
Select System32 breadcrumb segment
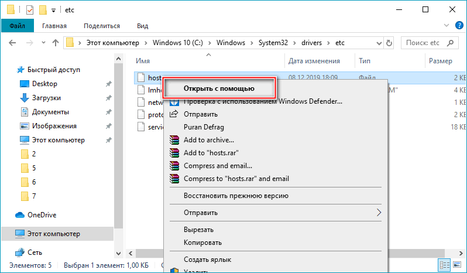click(x=273, y=43)
